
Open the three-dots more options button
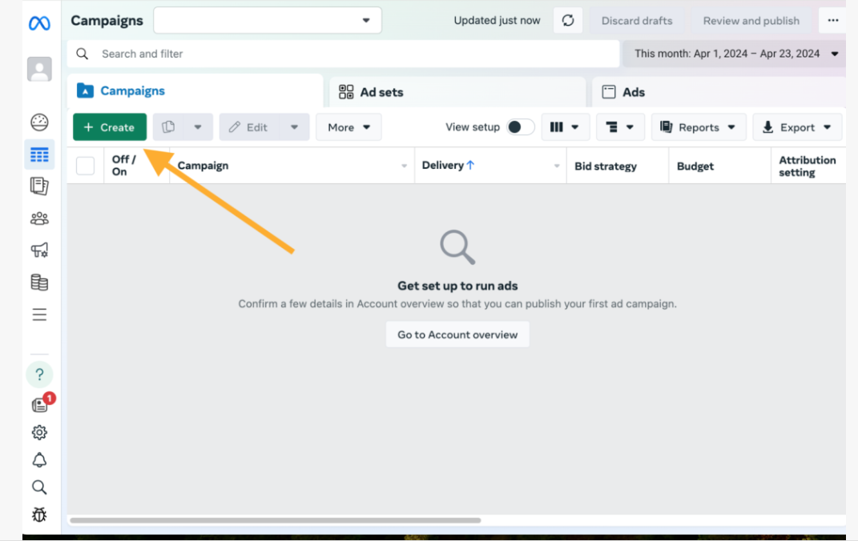833,21
